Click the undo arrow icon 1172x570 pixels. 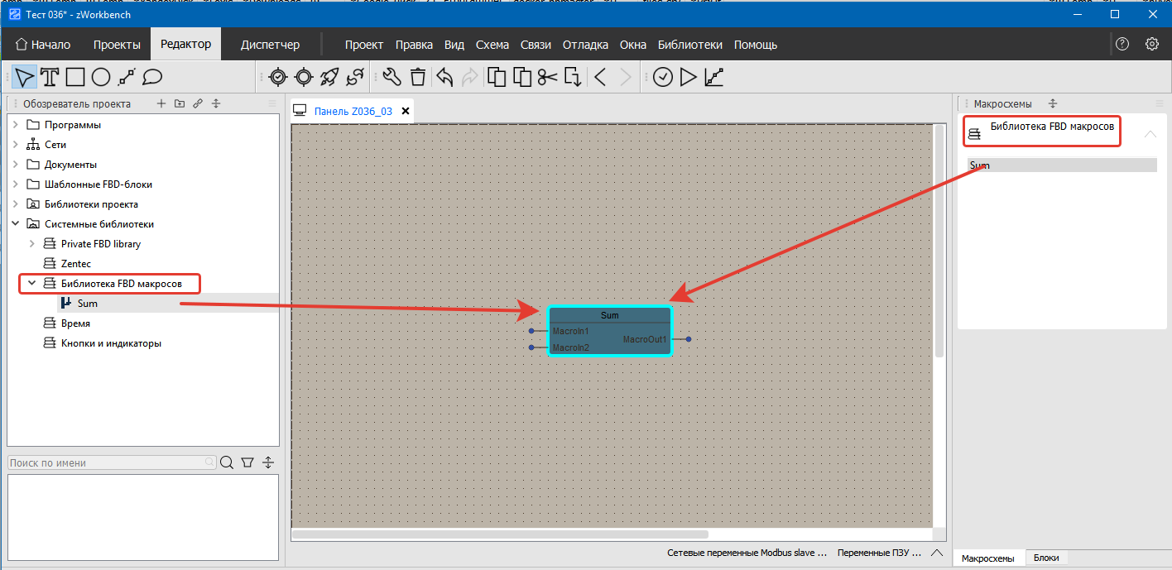[x=444, y=78]
